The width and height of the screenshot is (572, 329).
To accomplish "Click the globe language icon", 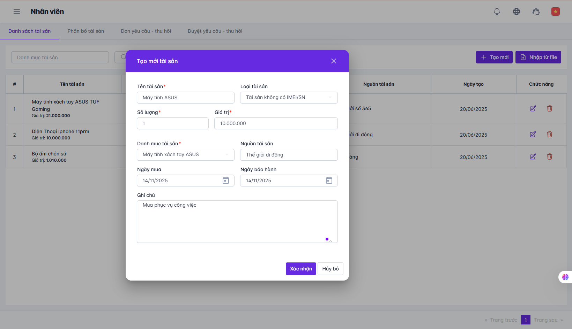I will [x=516, y=12].
